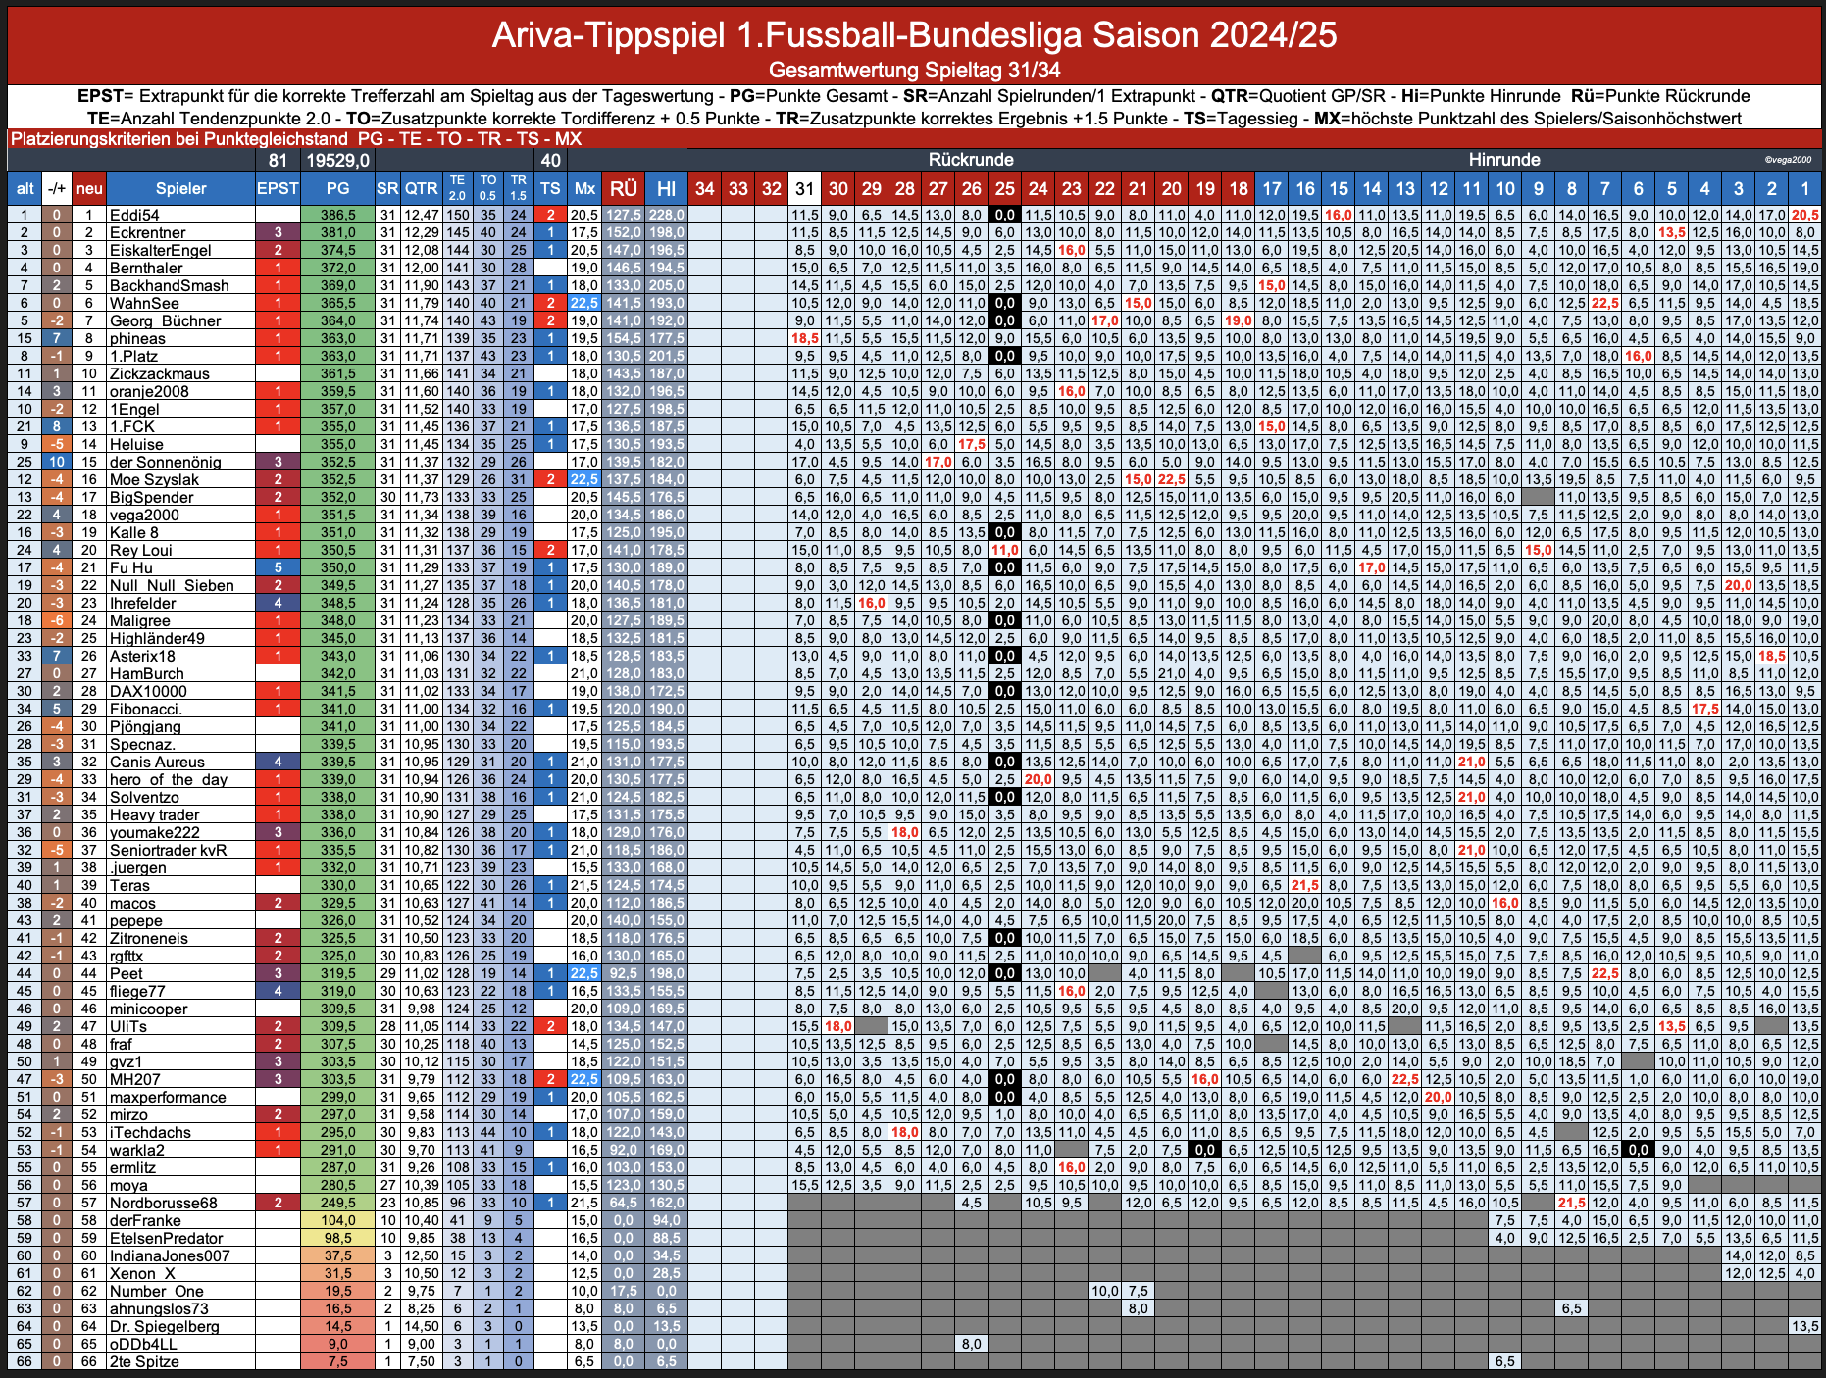This screenshot has height=1378, width=1826.
Task: Click the red EPST cell for Bernthaler
Action: point(278,268)
